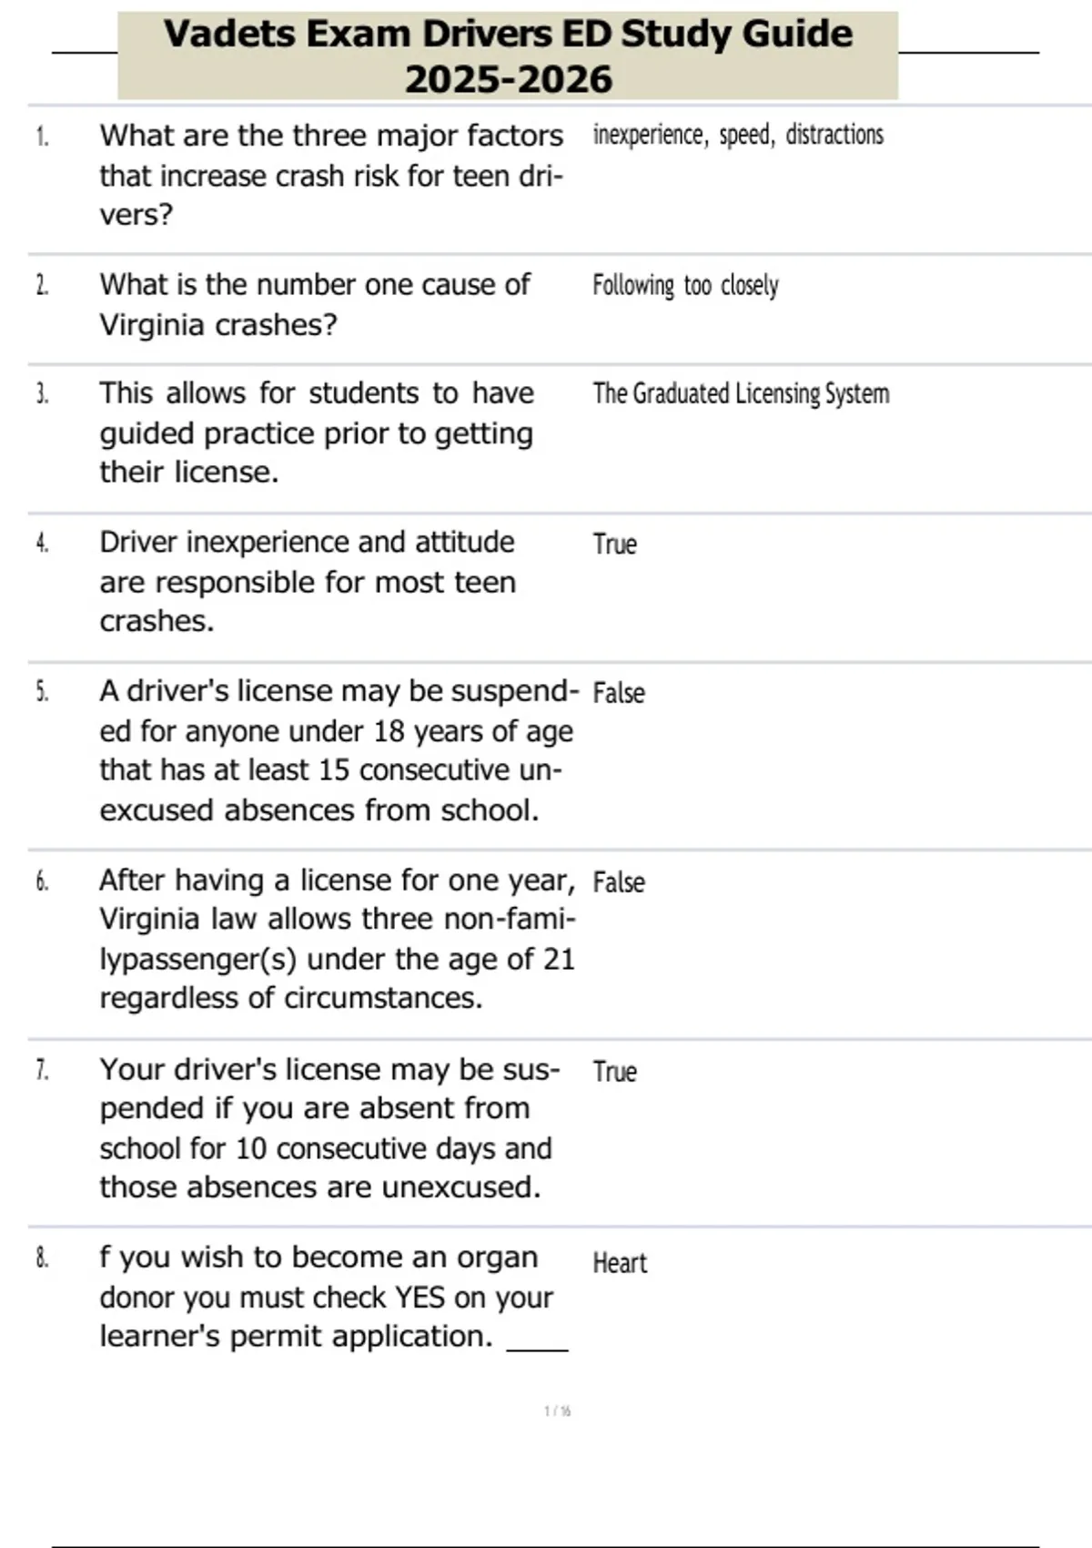
Task: Click the question about number one cause of Virginia crashes
Action: click(x=314, y=304)
